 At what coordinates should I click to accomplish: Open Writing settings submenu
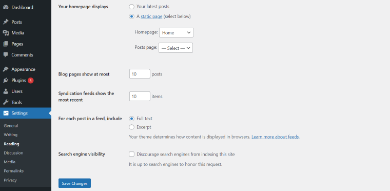10,135
